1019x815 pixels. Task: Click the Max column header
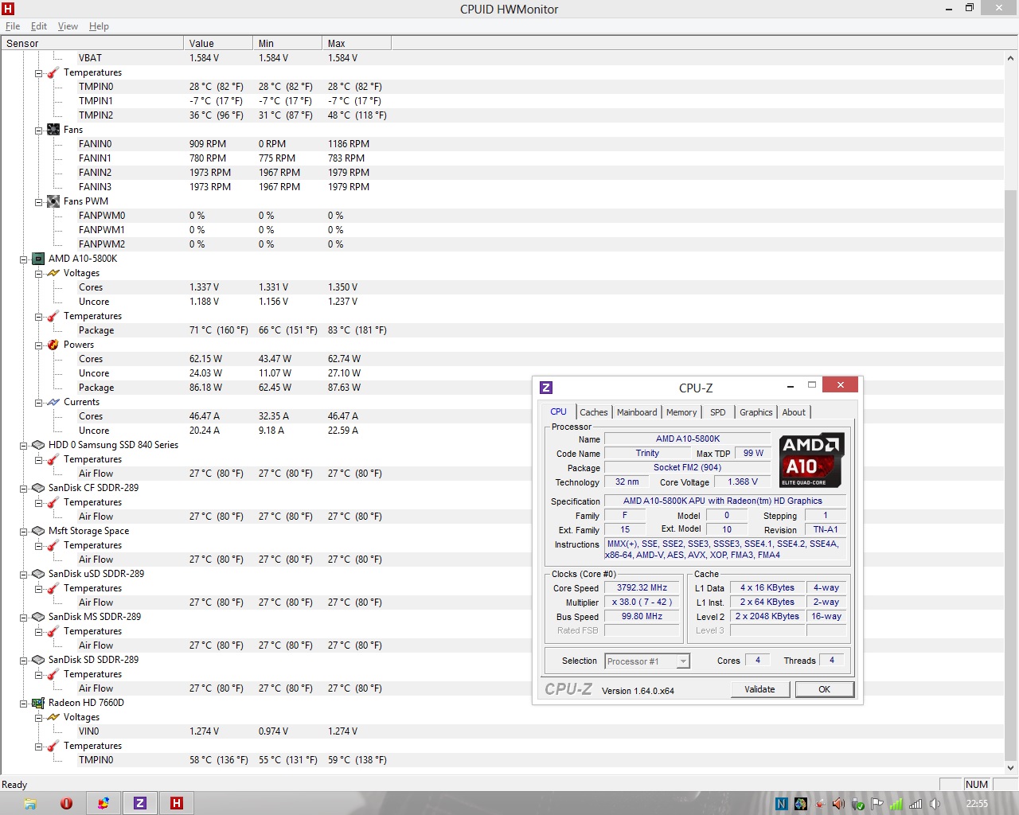[357, 44]
